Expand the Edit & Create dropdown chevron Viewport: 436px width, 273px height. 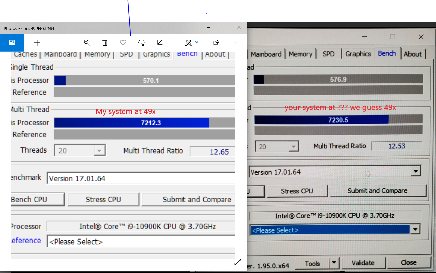click(x=197, y=42)
